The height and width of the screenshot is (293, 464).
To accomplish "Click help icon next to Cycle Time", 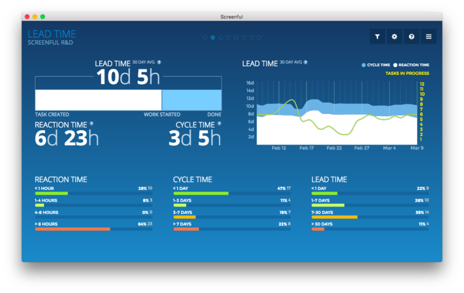I will point(219,124).
